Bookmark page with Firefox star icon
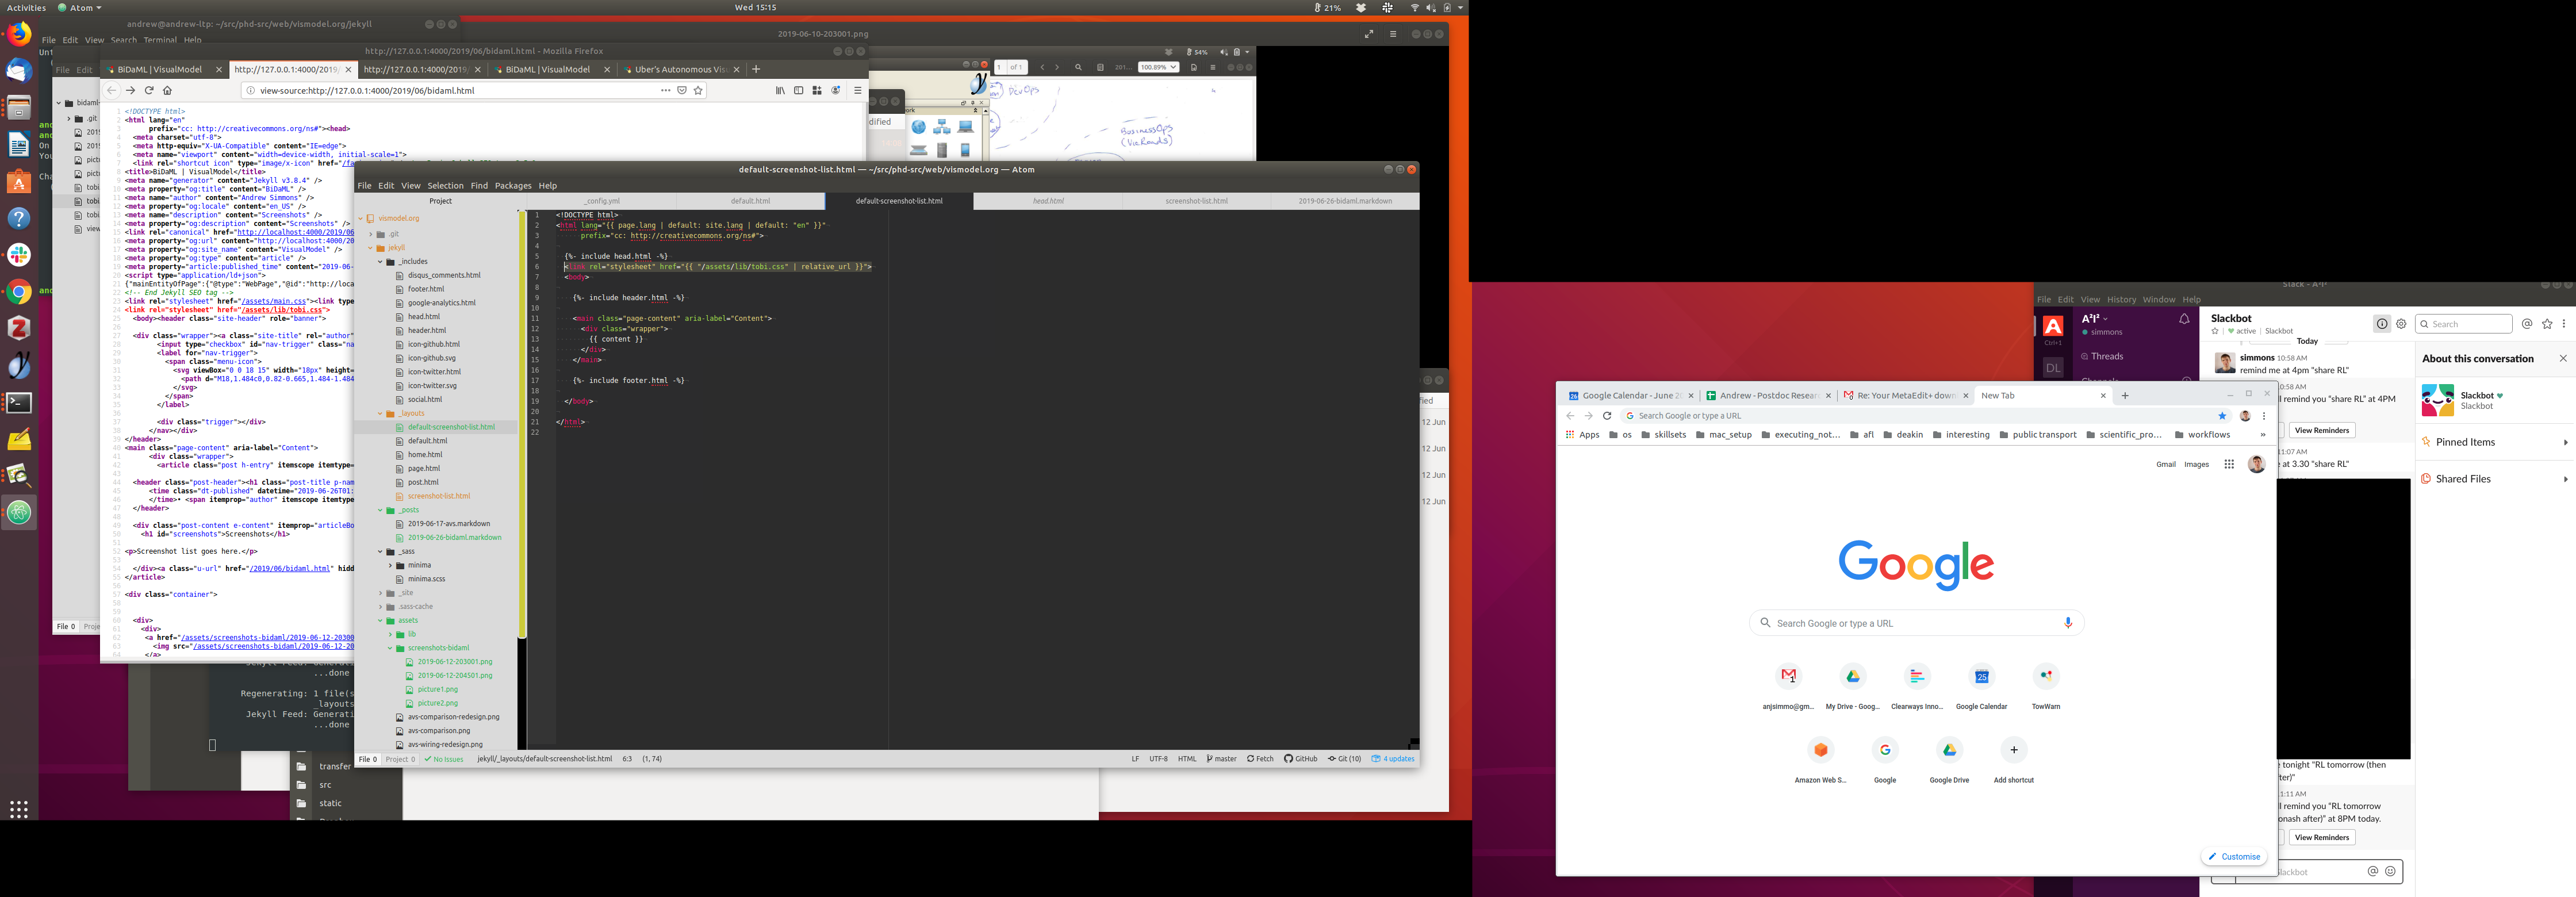 pyautogui.click(x=698, y=90)
